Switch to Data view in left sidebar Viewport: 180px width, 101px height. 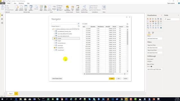(x=2, y=19)
